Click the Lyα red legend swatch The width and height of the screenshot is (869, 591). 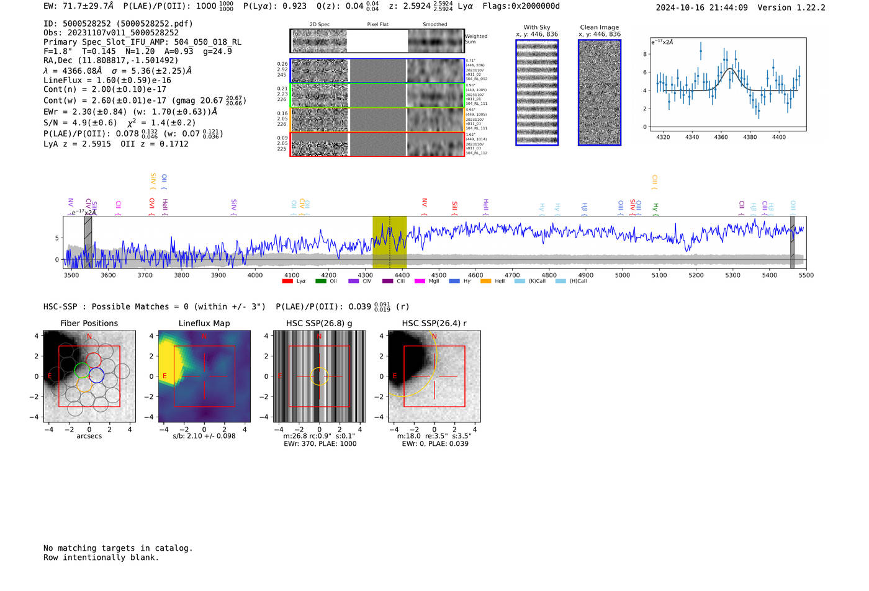click(287, 281)
